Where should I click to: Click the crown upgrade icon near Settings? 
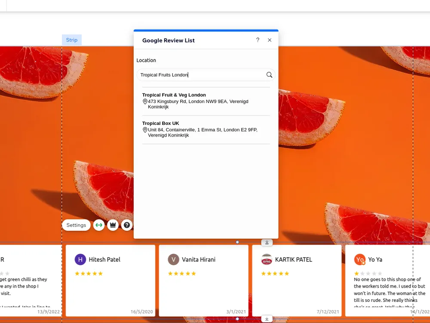tap(113, 225)
